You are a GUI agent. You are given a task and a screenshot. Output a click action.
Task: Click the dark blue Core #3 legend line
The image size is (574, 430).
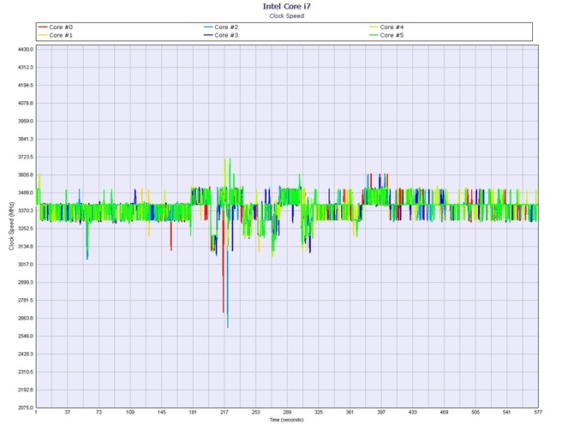209,35
